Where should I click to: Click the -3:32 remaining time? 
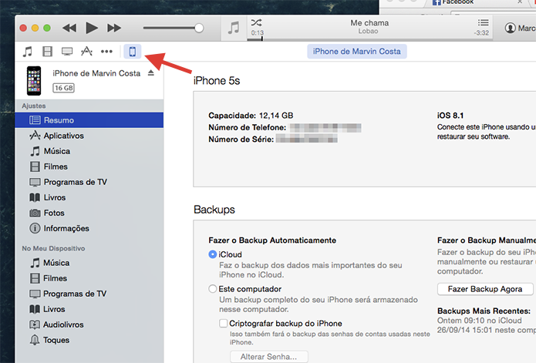click(x=481, y=33)
